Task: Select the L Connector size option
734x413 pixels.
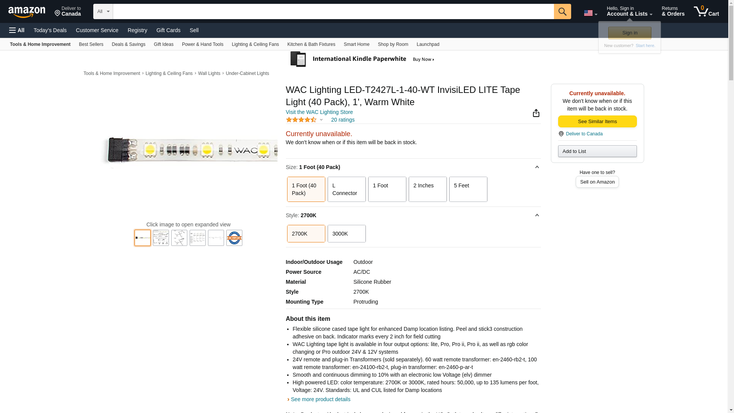Action: pos(346,189)
